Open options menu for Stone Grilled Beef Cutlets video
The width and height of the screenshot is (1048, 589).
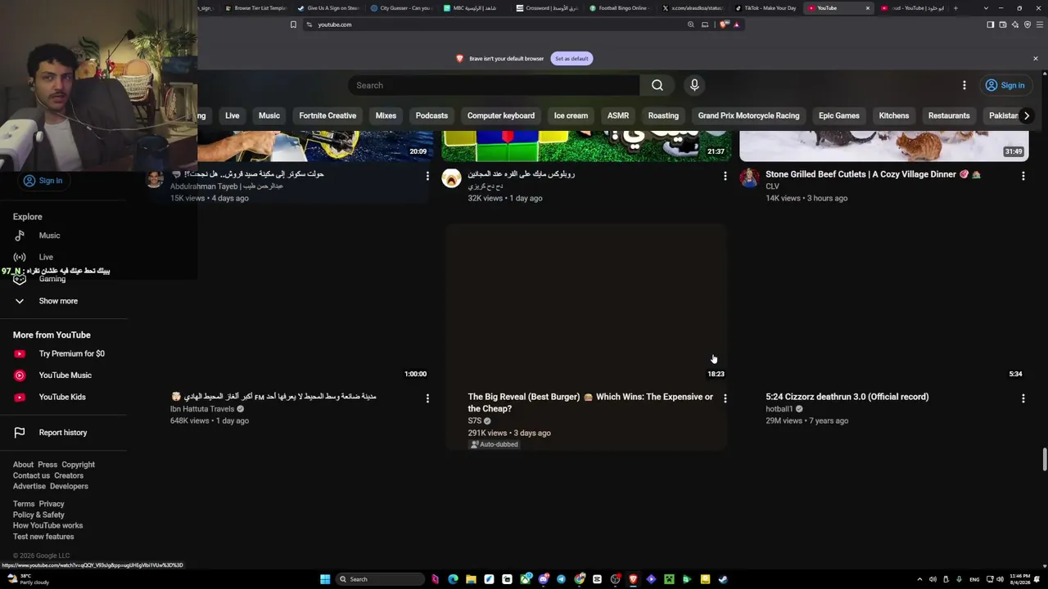click(1023, 176)
